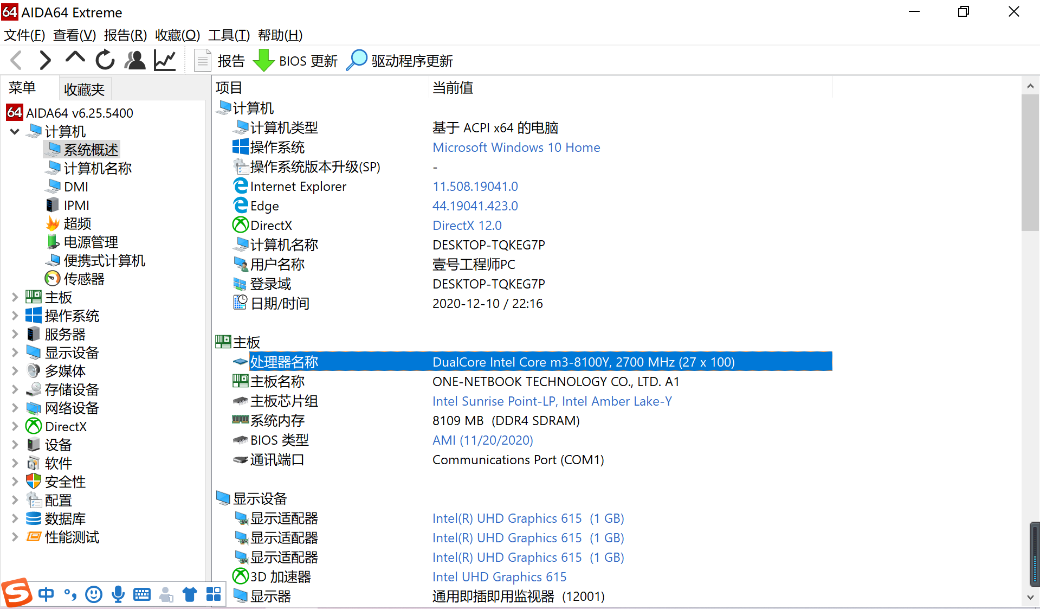Select the Sogou IME logo icon

(16, 593)
